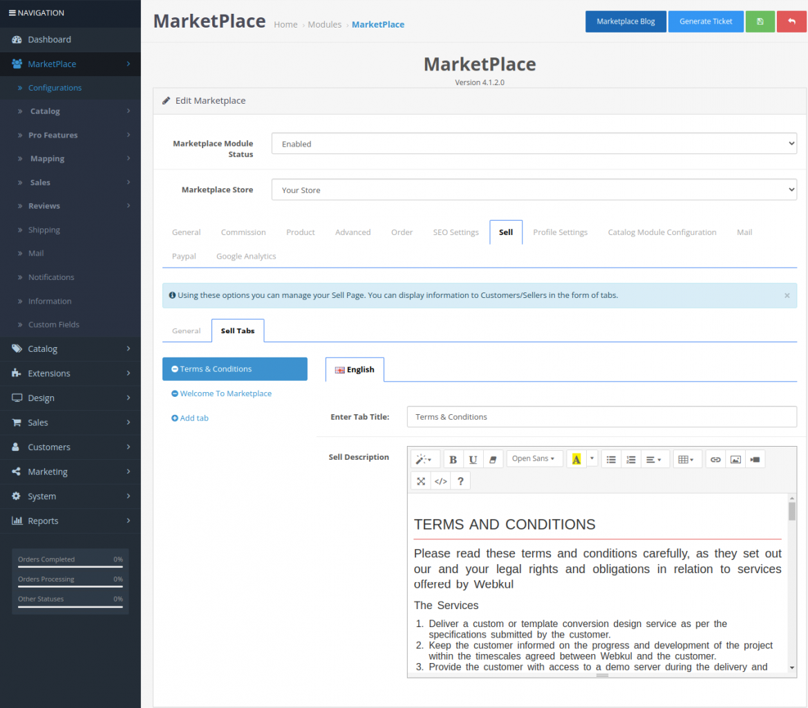Screen dimensions: 808x708
Task: Click the eraser remove-format icon
Action: (493, 459)
